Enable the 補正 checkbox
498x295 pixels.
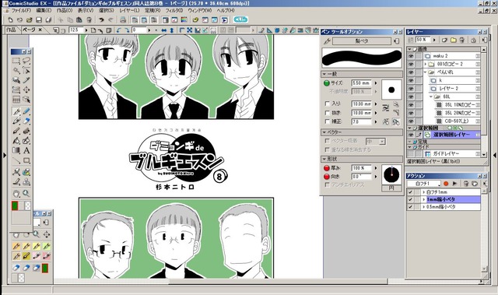pyautogui.click(x=327, y=121)
